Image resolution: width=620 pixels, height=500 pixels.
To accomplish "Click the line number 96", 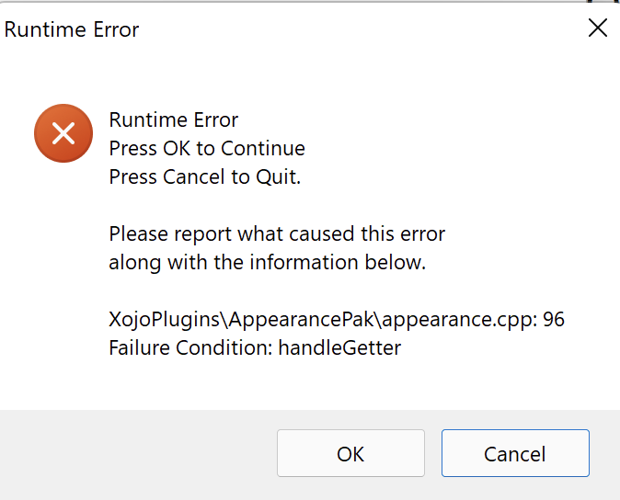I will click(554, 320).
